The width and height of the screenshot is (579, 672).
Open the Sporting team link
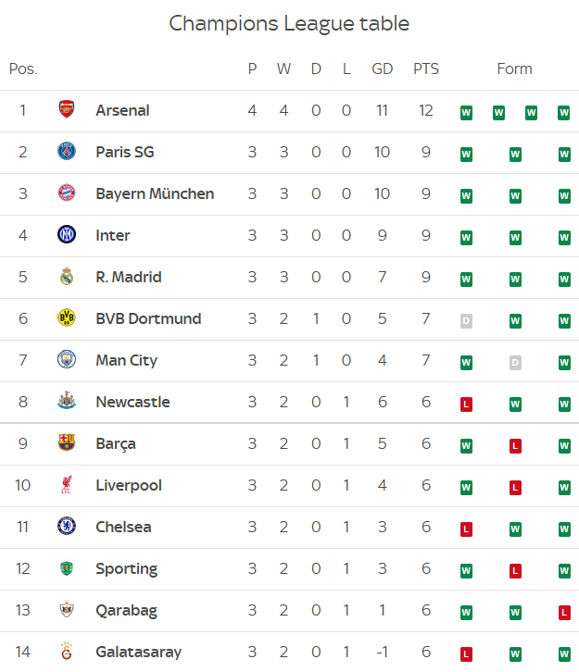pyautogui.click(x=126, y=568)
